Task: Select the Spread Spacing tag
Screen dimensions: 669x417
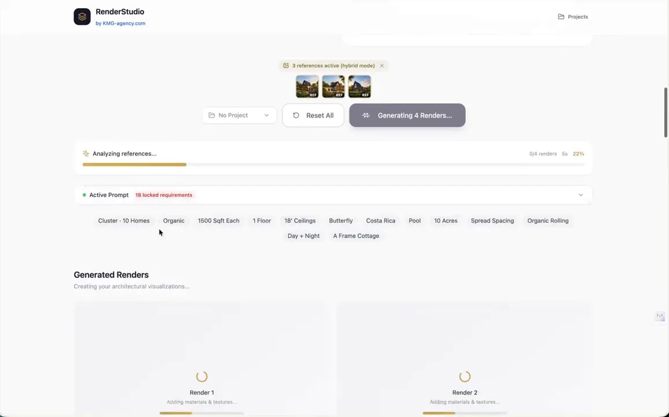Action: [492, 221]
